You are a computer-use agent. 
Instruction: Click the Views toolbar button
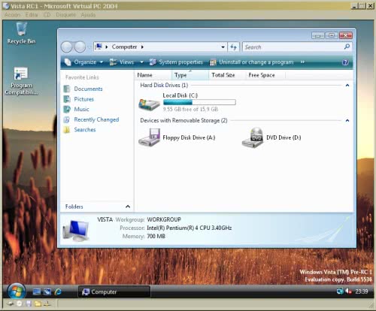[122, 62]
